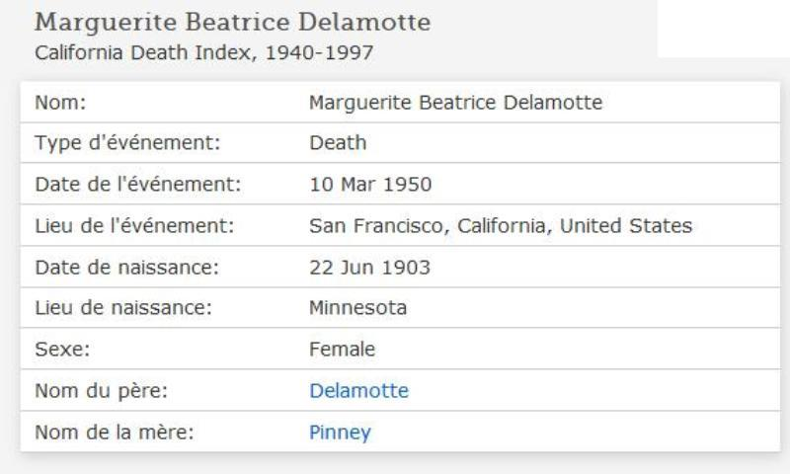Select the "Nom de la mère:" label
The height and width of the screenshot is (474, 790).
coord(111,433)
